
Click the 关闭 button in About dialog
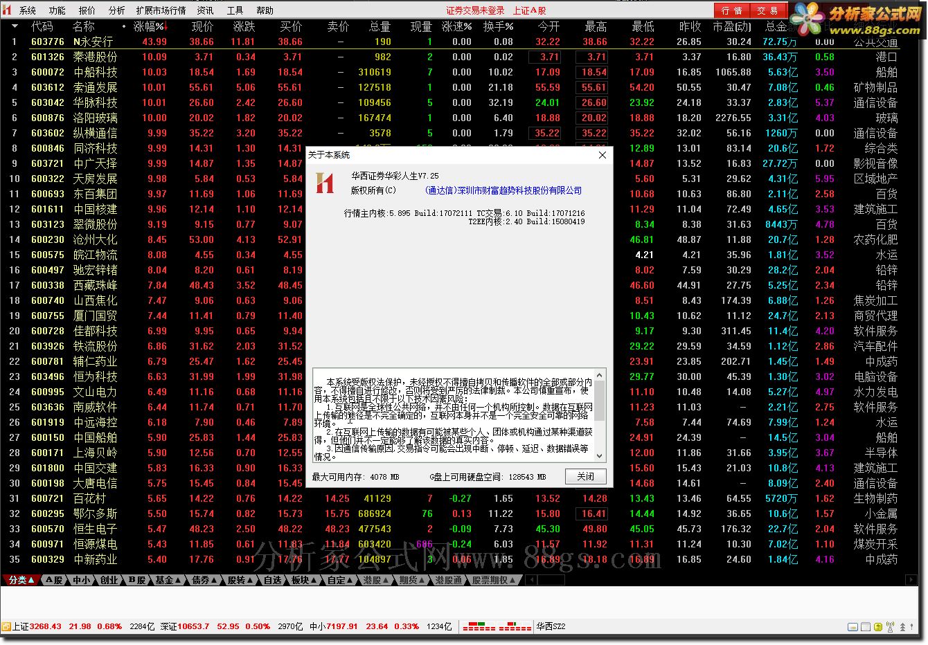[x=585, y=476]
